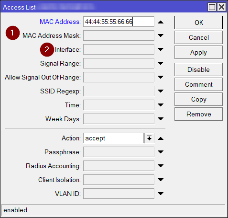Expand the Radius Accounting option
Viewport: 228px width, 218px height.
tap(161, 166)
